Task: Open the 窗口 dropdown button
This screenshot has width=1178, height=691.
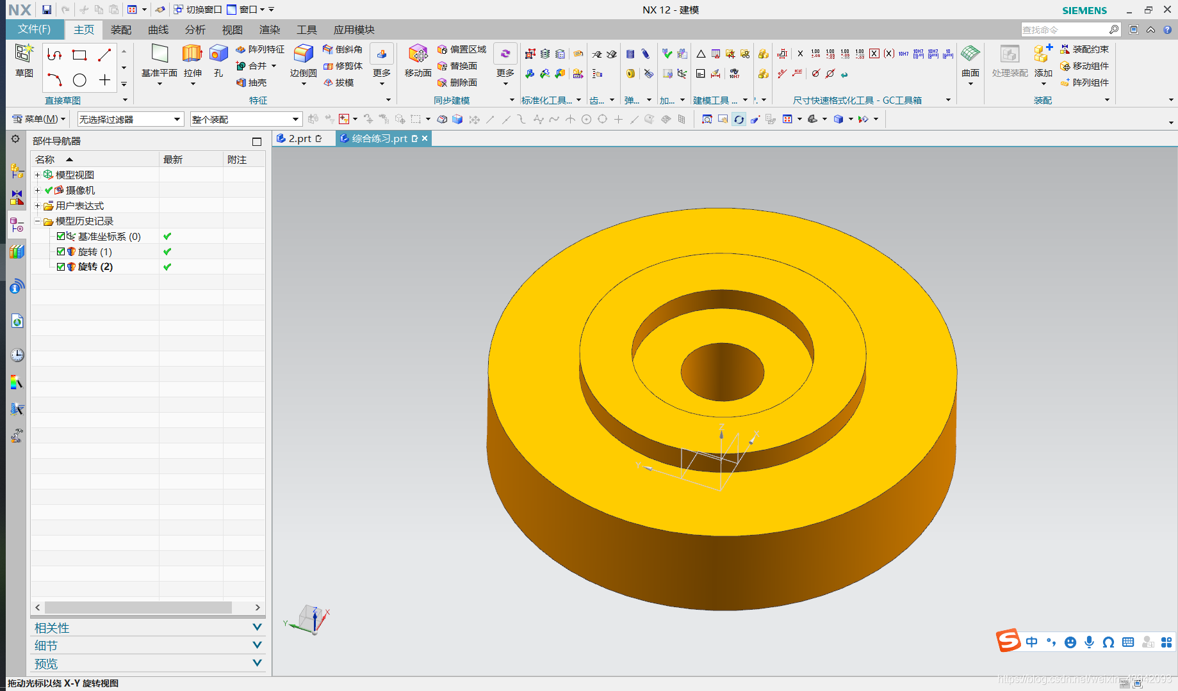Action: (246, 10)
